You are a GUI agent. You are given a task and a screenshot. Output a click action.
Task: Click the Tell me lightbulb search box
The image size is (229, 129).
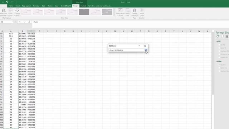click(100, 6)
